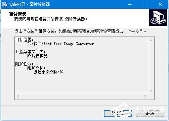The height and width of the screenshot is (121, 169).
Task: Click the scroll left arrow in summary box
Action: click(18, 96)
